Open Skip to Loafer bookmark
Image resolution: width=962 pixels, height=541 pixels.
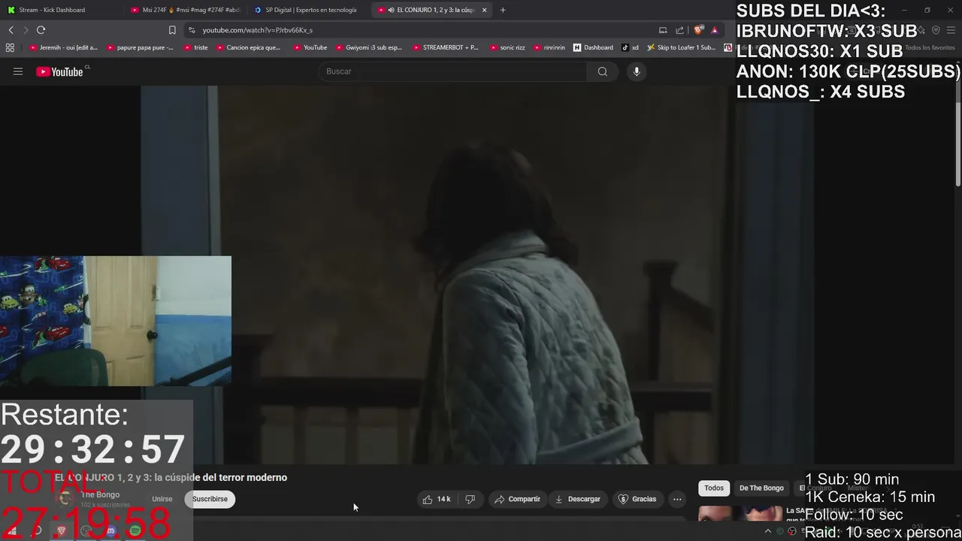(x=681, y=47)
